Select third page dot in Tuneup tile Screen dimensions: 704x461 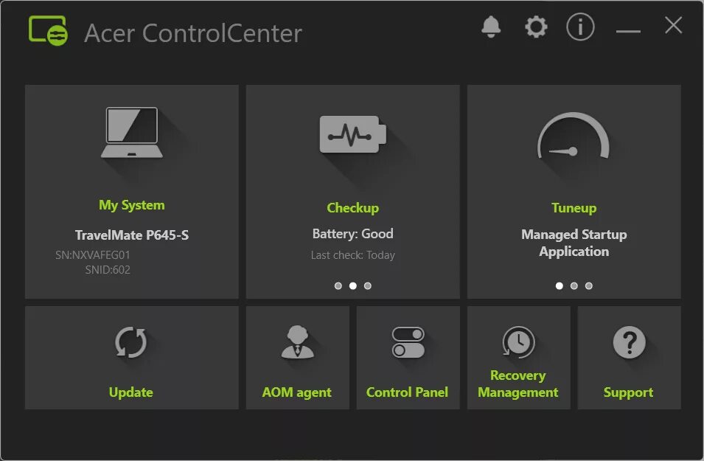[588, 285]
